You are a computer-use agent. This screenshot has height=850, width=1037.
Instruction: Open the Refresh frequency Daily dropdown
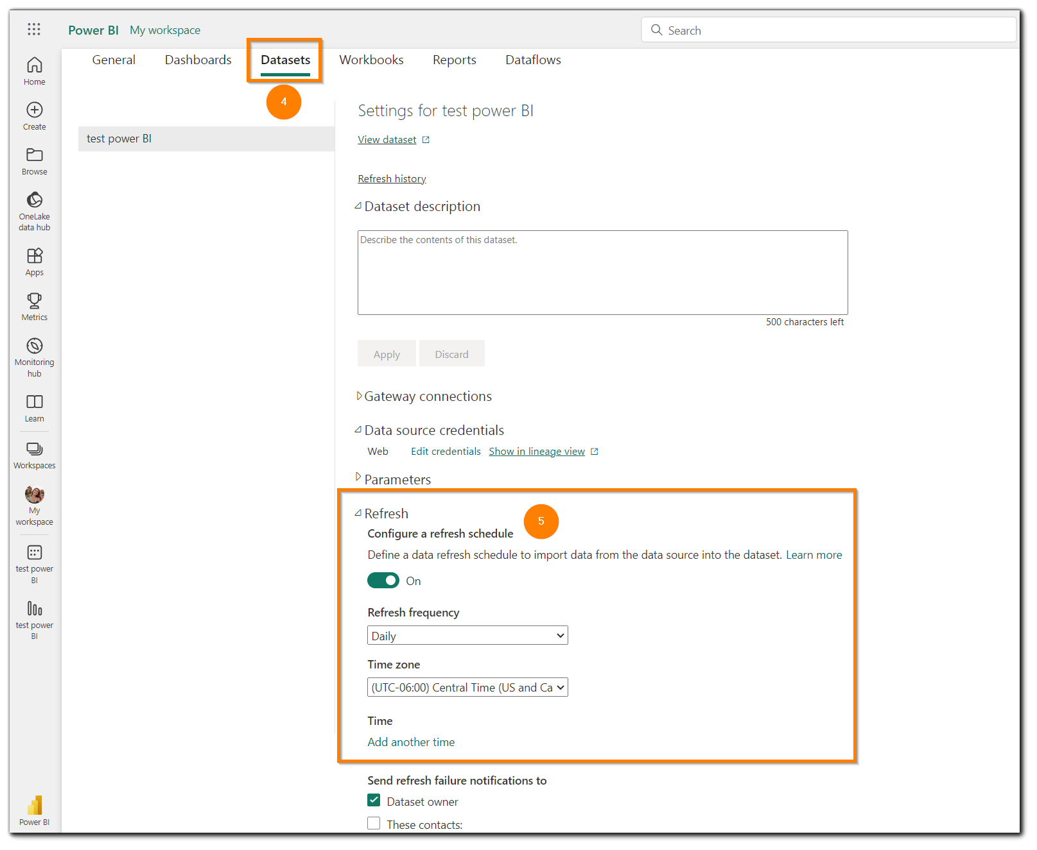pyautogui.click(x=467, y=636)
